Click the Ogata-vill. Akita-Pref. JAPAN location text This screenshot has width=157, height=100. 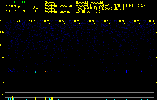point(111,6)
